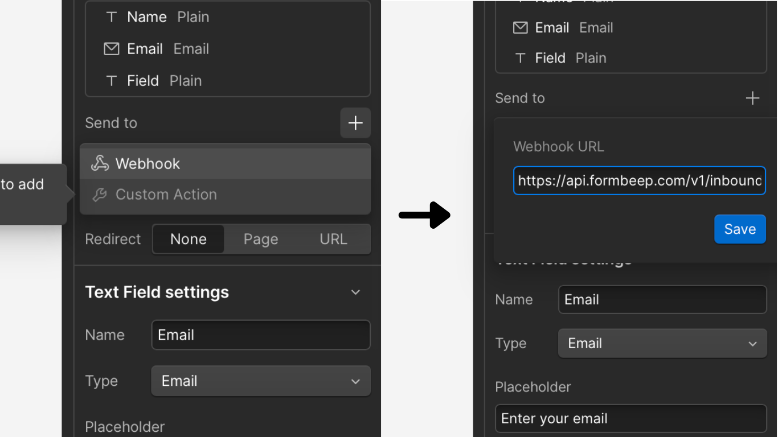
Task: Click the text type icon beside Name
Action: (x=112, y=17)
